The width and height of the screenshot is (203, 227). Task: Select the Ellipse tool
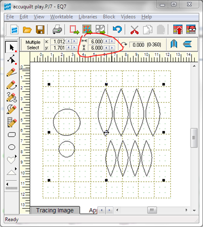tap(11, 147)
